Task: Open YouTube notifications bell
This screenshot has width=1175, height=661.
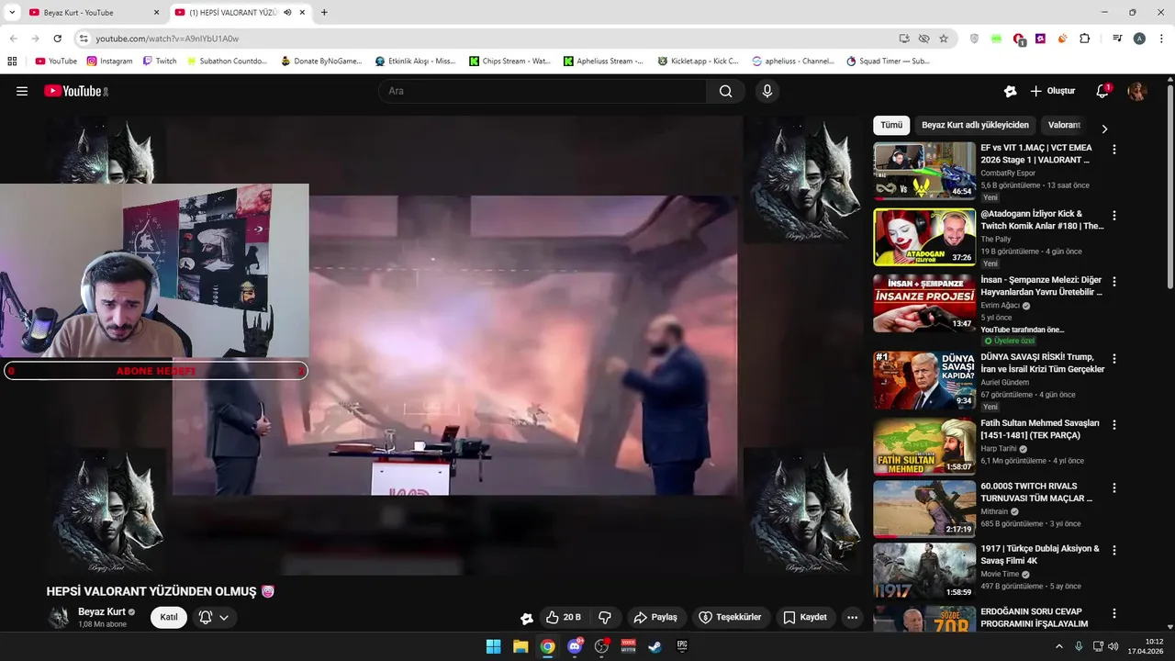Action: tap(1102, 91)
